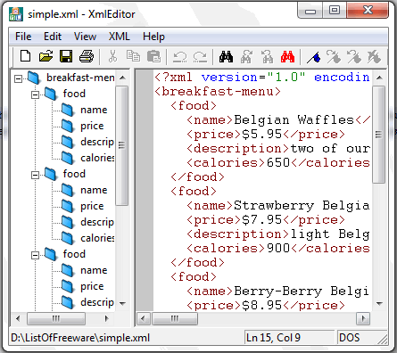Click status bar path D:\ListOfFreeware\simple.xml
397x353 pixels.
point(80,338)
